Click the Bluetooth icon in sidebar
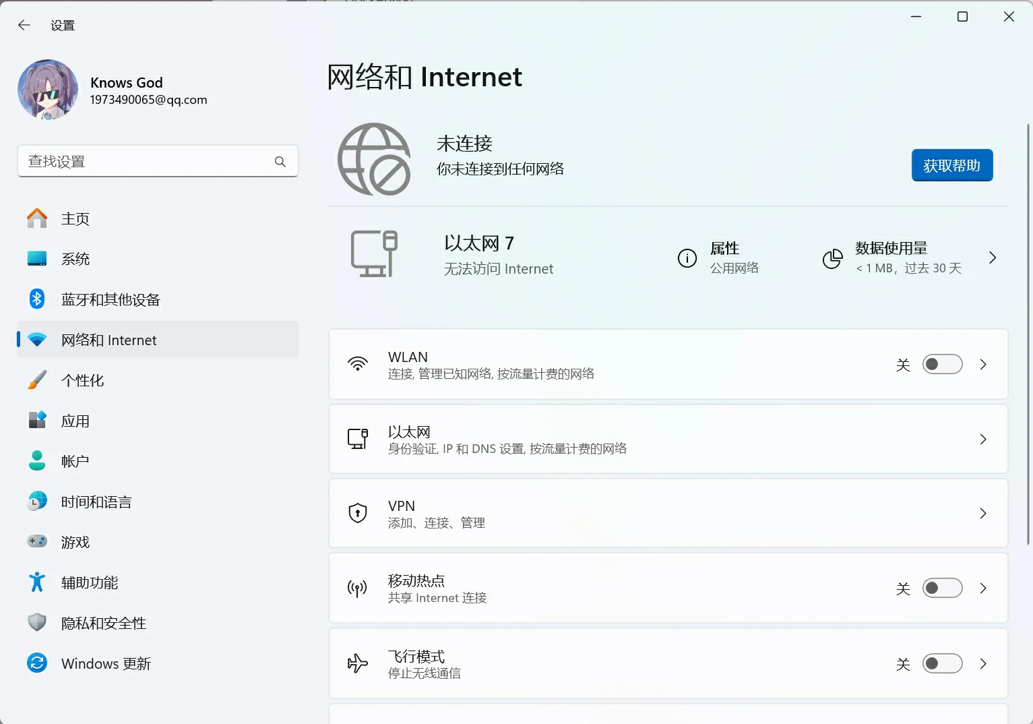Screen dimensions: 1033x724 click(x=37, y=299)
